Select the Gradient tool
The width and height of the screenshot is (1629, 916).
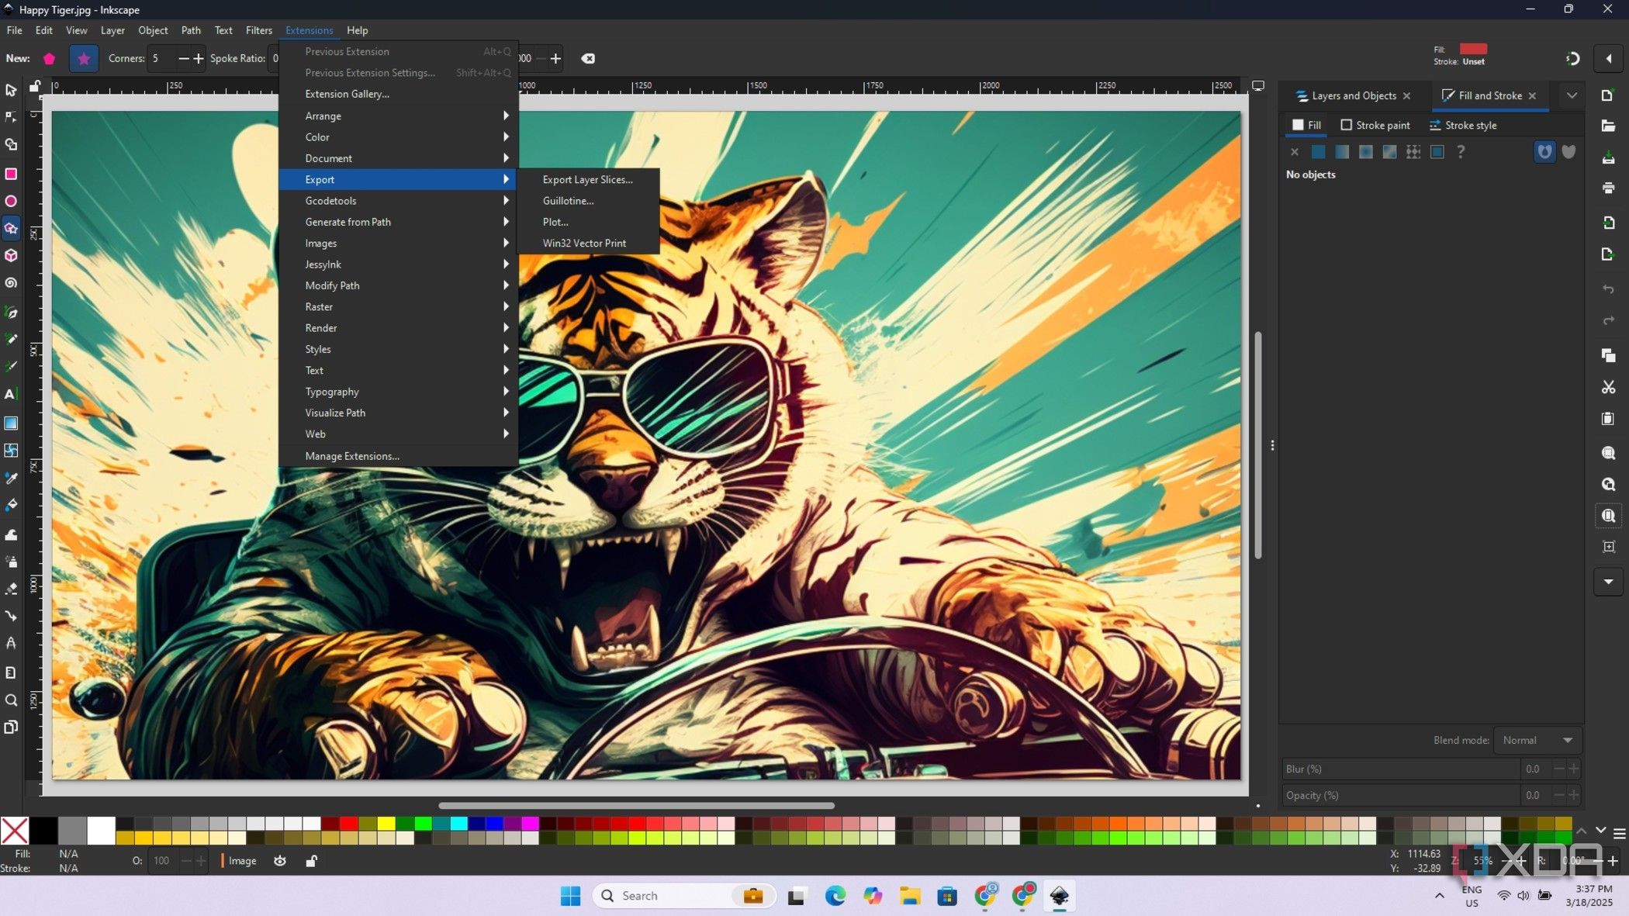coord(11,423)
